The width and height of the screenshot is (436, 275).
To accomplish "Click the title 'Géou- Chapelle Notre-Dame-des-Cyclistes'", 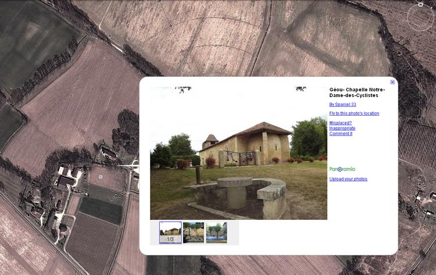I will coord(357,92).
